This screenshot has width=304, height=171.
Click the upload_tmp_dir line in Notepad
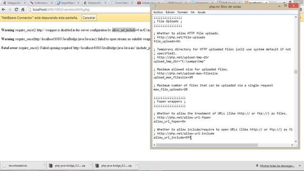point(180,61)
